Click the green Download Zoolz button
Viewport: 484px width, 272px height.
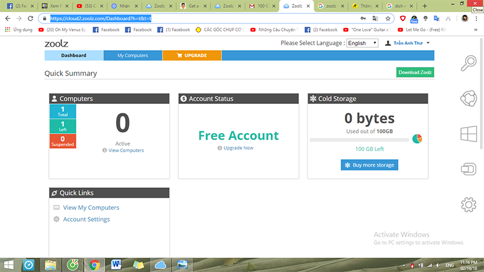(415, 72)
